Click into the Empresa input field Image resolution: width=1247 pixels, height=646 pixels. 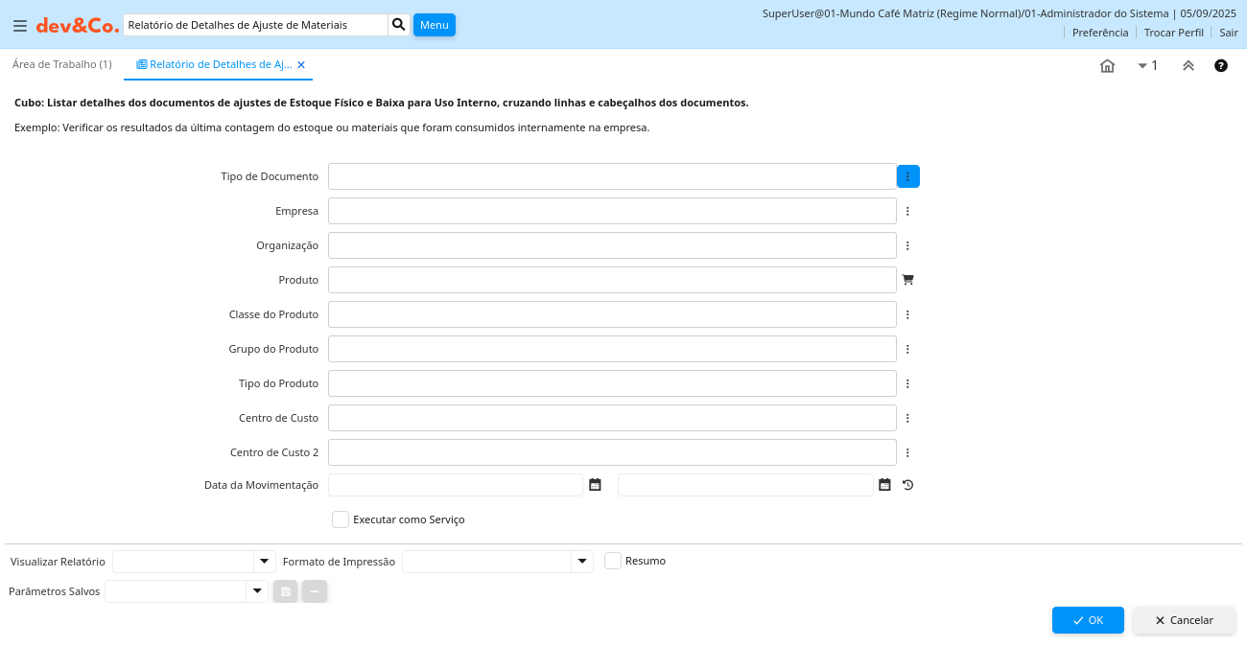point(612,211)
